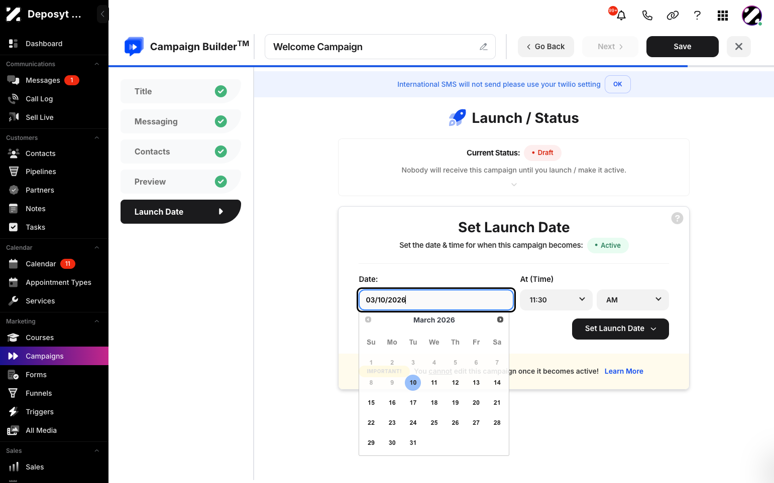Collapse the Communications section
This screenshot has width=774, height=483.
97,64
